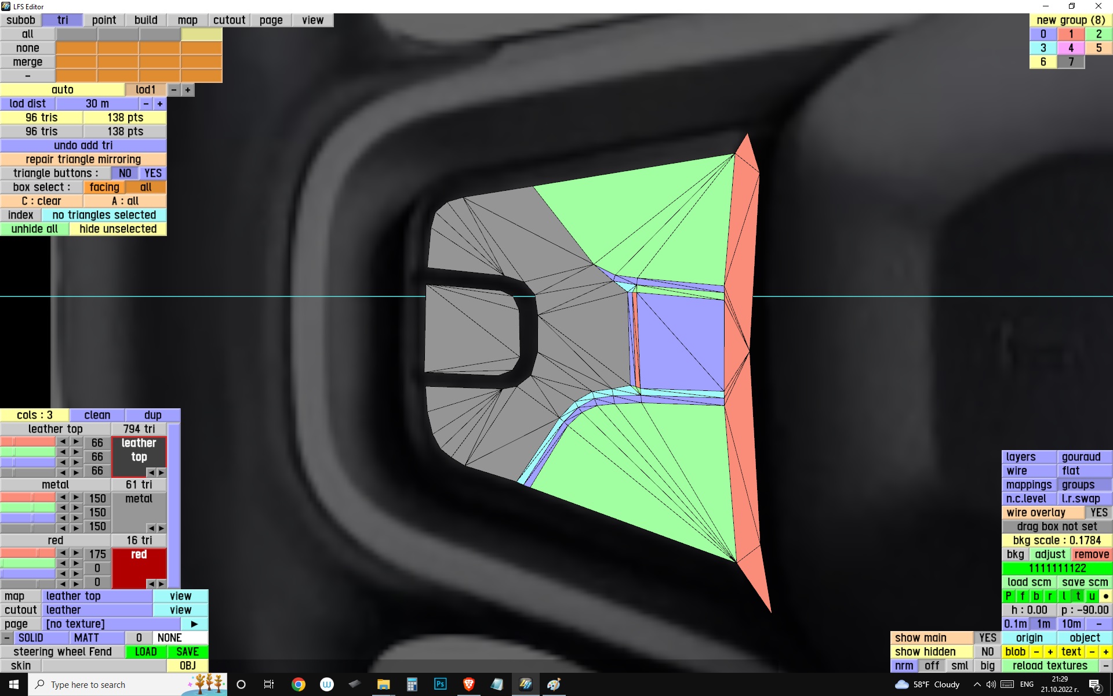Open the Photoshop icon in the taskbar
1113x696 pixels.
[x=440, y=684]
